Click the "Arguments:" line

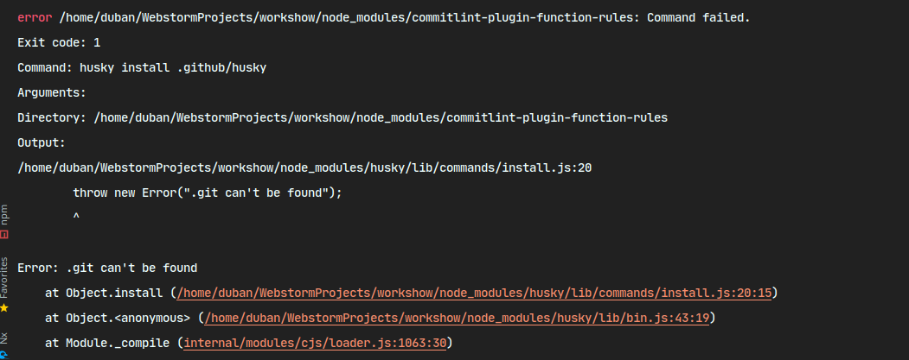point(52,92)
